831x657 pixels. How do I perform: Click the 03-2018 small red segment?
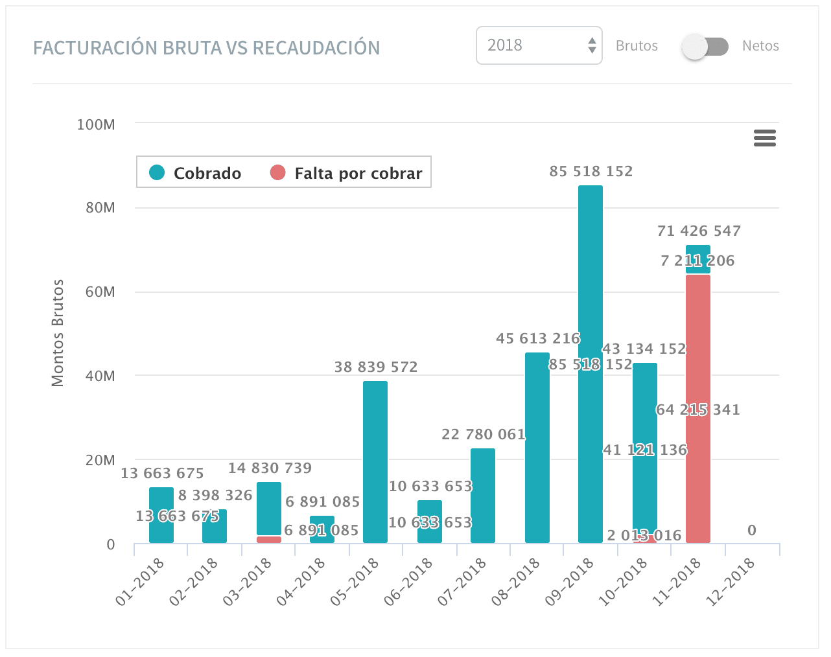coord(269,540)
